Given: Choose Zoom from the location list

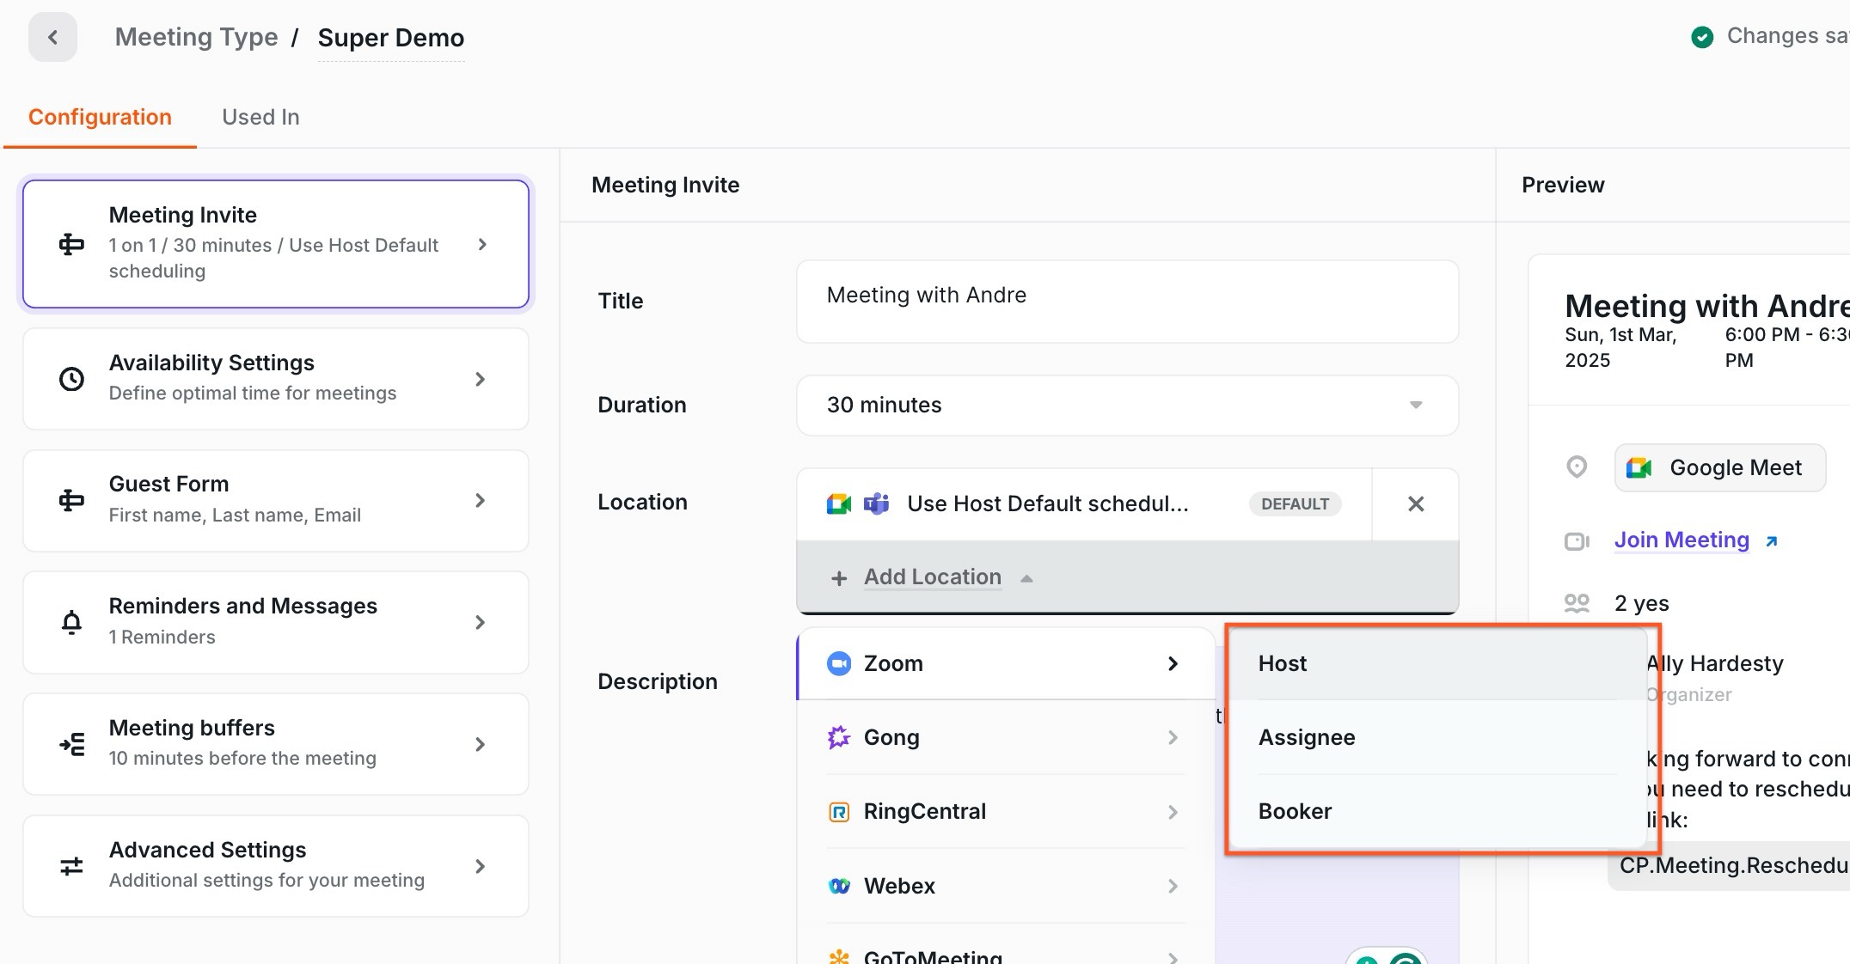Looking at the screenshot, I should [x=1006, y=663].
